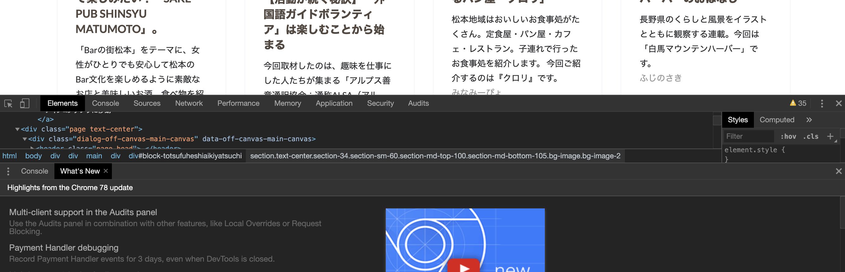Select div#block-totsufuheshiaikiyatsuchi breadcrumb
The image size is (845, 272).
coord(185,156)
